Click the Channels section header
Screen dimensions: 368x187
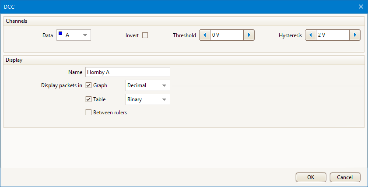[x=17, y=21]
